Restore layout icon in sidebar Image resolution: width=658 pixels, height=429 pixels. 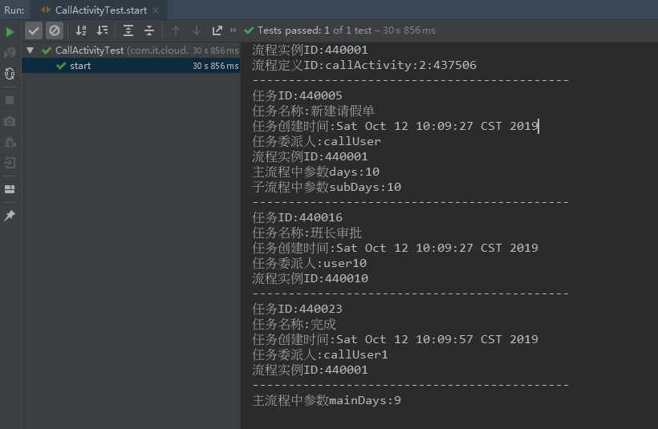click(10, 189)
